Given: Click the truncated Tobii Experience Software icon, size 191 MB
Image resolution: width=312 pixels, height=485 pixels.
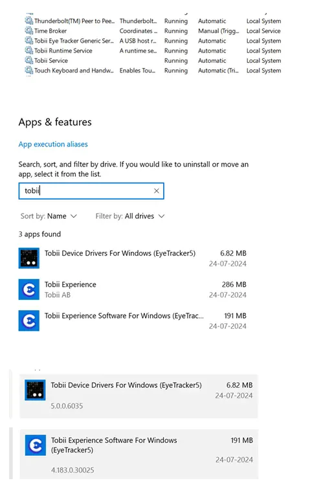Looking at the screenshot, I should [28, 321].
